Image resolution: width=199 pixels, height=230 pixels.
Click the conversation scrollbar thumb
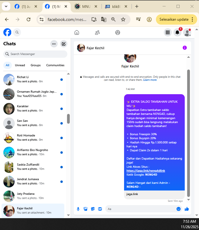pos(188,133)
